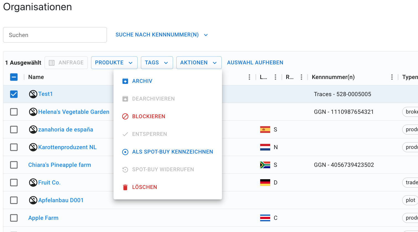This screenshot has height=232, width=418.
Task: Check the Fruit Co. row checkbox
Action: pos(14,183)
